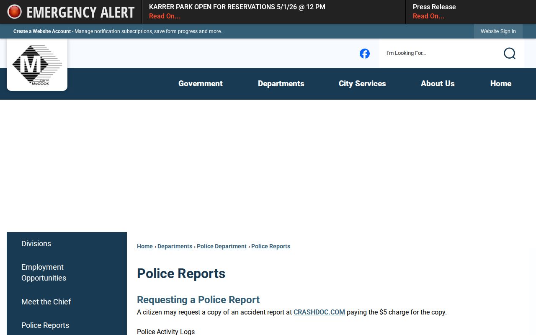The image size is (536, 335).
Task: Visit the CRASHDOC.COM link
Action: [319, 312]
